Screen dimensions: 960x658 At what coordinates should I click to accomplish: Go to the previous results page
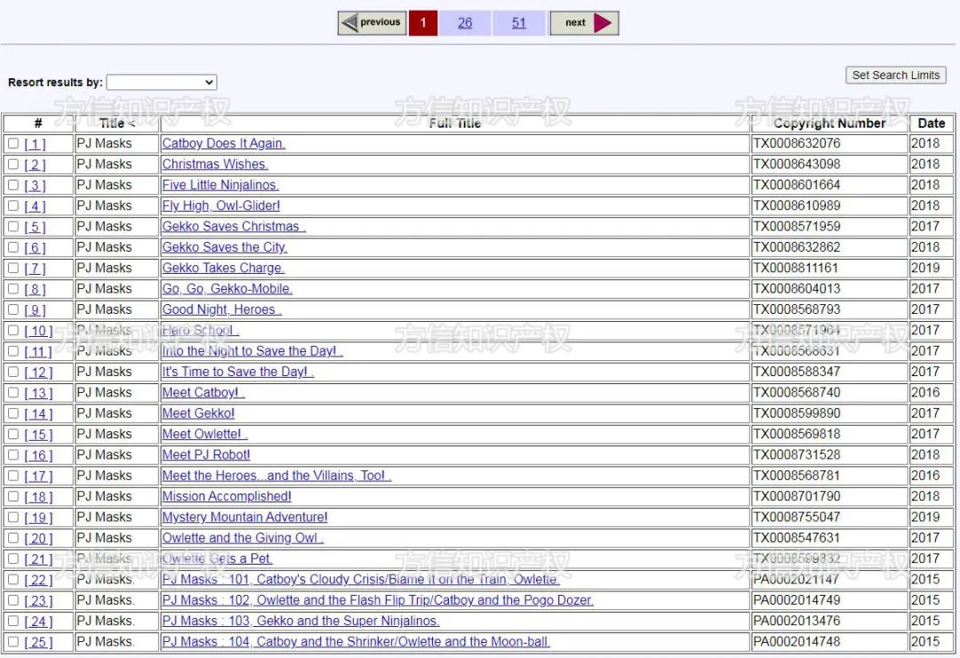(372, 23)
